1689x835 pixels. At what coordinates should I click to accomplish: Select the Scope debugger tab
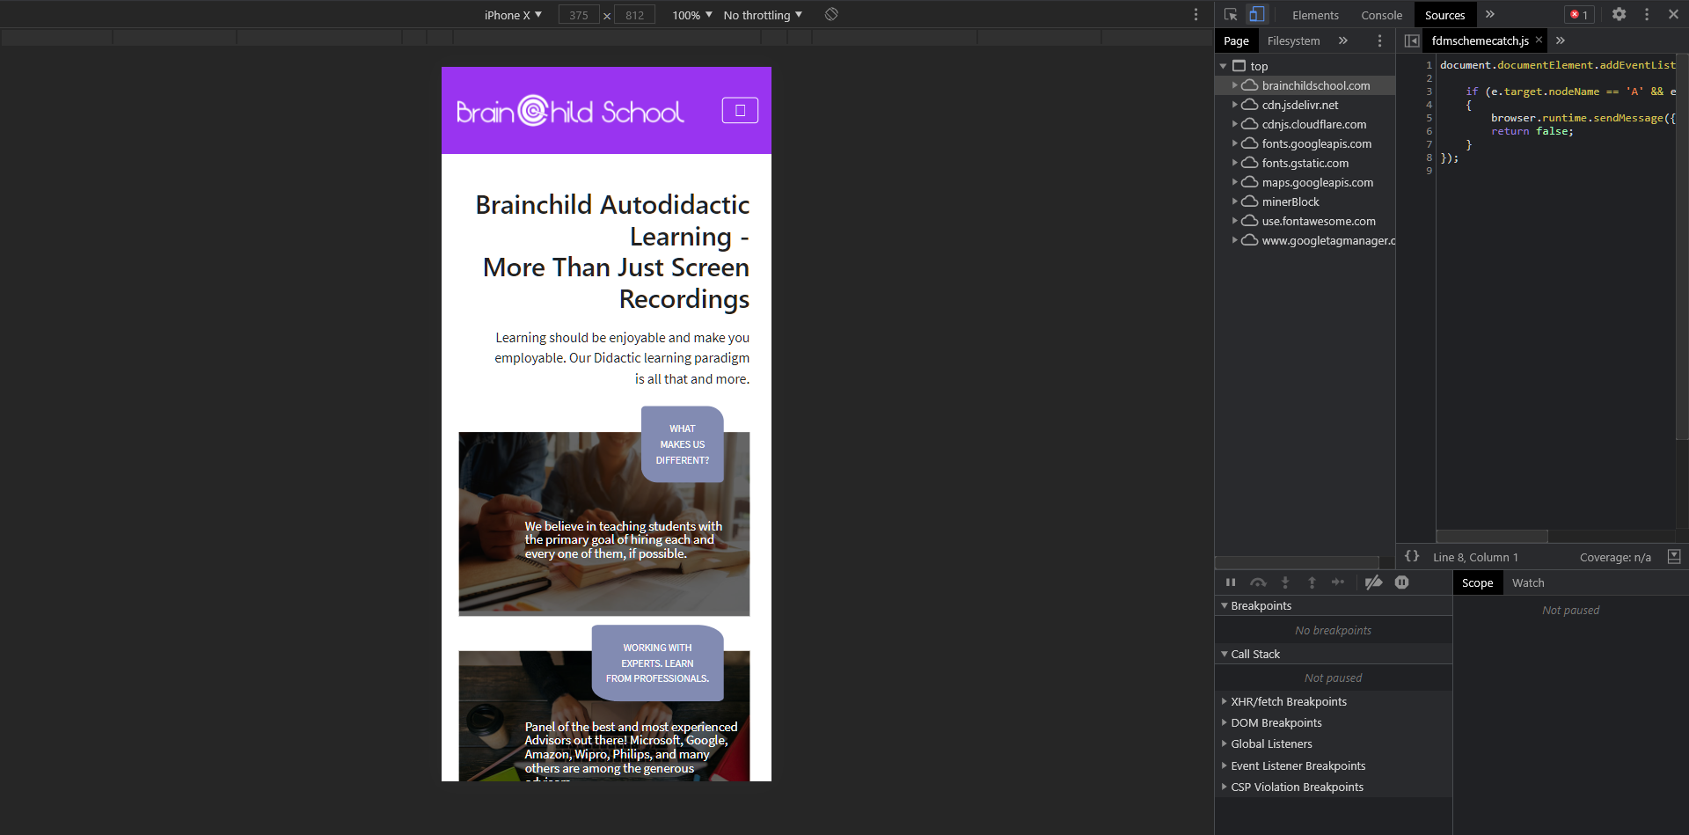[x=1477, y=582]
